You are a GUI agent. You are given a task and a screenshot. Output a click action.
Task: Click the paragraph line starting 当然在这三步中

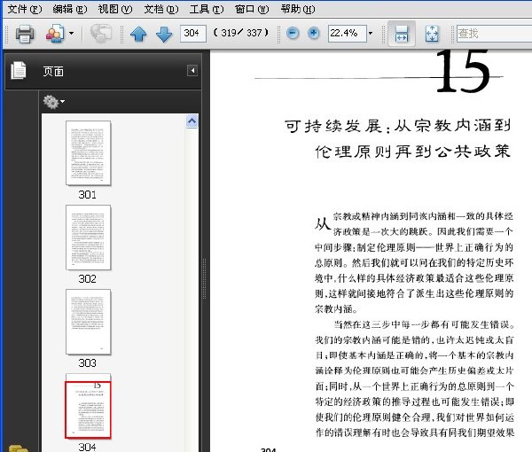(x=424, y=324)
